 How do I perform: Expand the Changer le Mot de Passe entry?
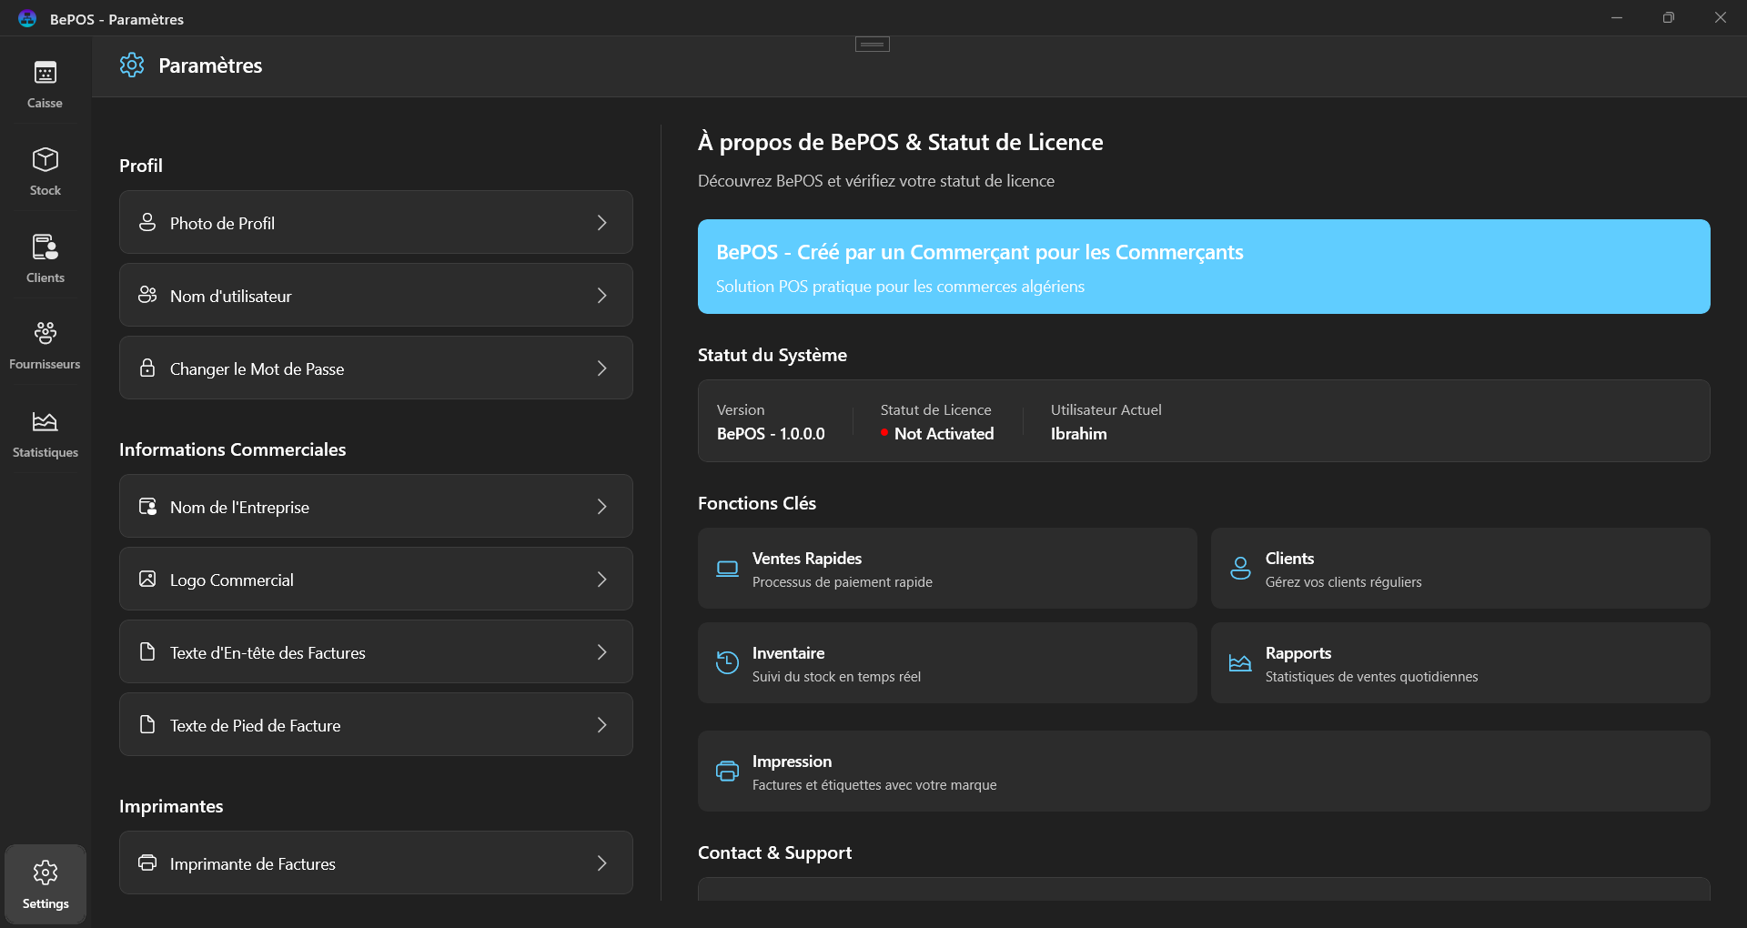coord(375,368)
